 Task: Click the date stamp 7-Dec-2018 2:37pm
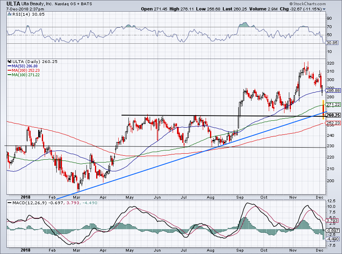point(25,9)
